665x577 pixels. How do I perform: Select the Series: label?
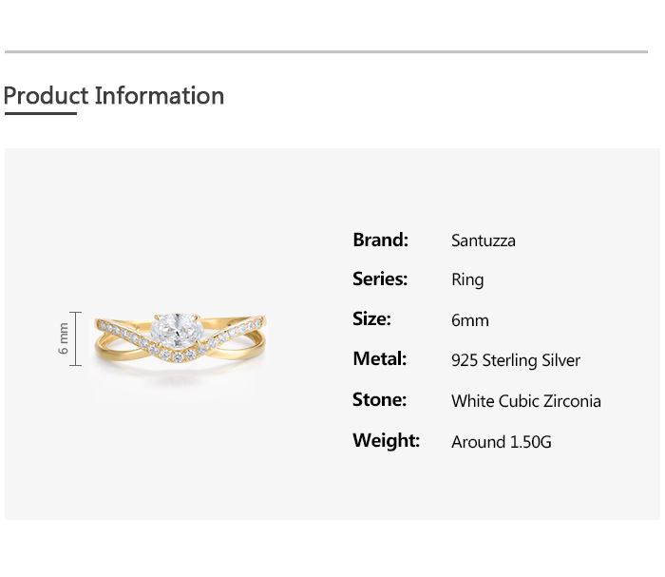tap(380, 279)
